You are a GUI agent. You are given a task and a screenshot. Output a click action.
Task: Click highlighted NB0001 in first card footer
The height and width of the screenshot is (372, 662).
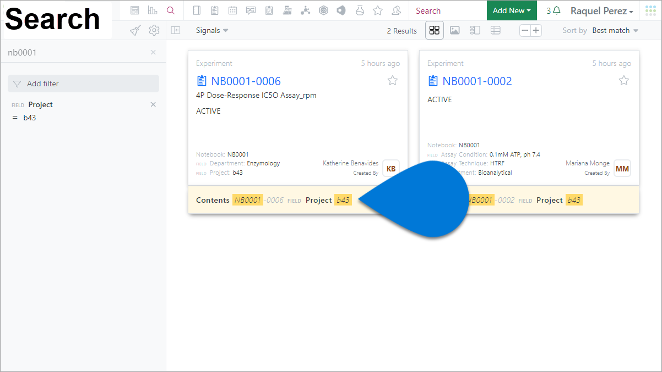pyautogui.click(x=247, y=200)
